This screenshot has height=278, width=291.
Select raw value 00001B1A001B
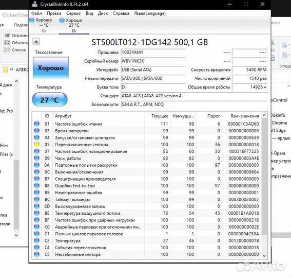click(243, 213)
